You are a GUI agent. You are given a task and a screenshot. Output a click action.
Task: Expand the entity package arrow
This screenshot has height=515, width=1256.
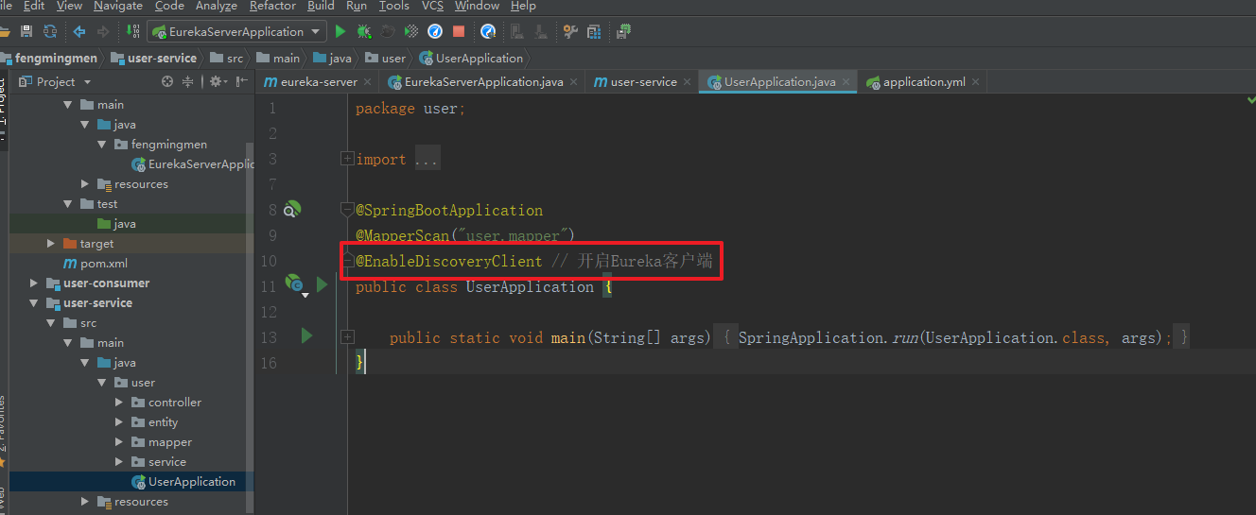(119, 422)
